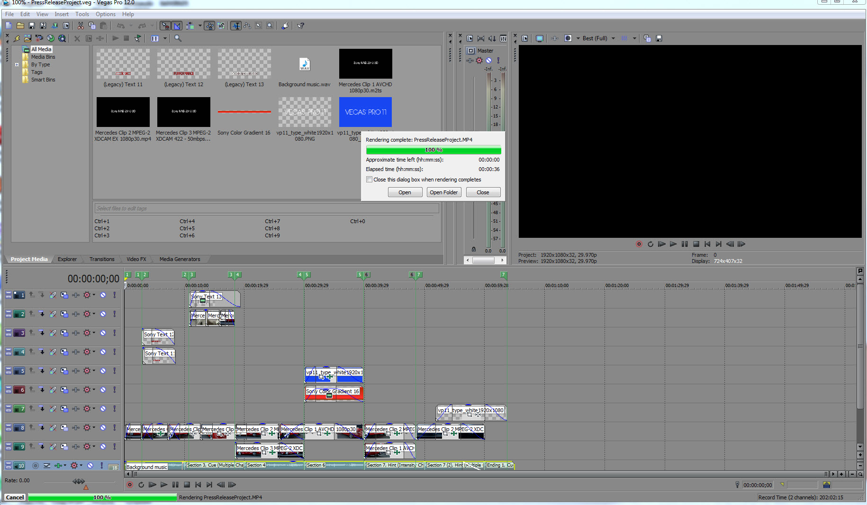Open the Tools menu
This screenshot has width=867, height=505.
point(82,14)
